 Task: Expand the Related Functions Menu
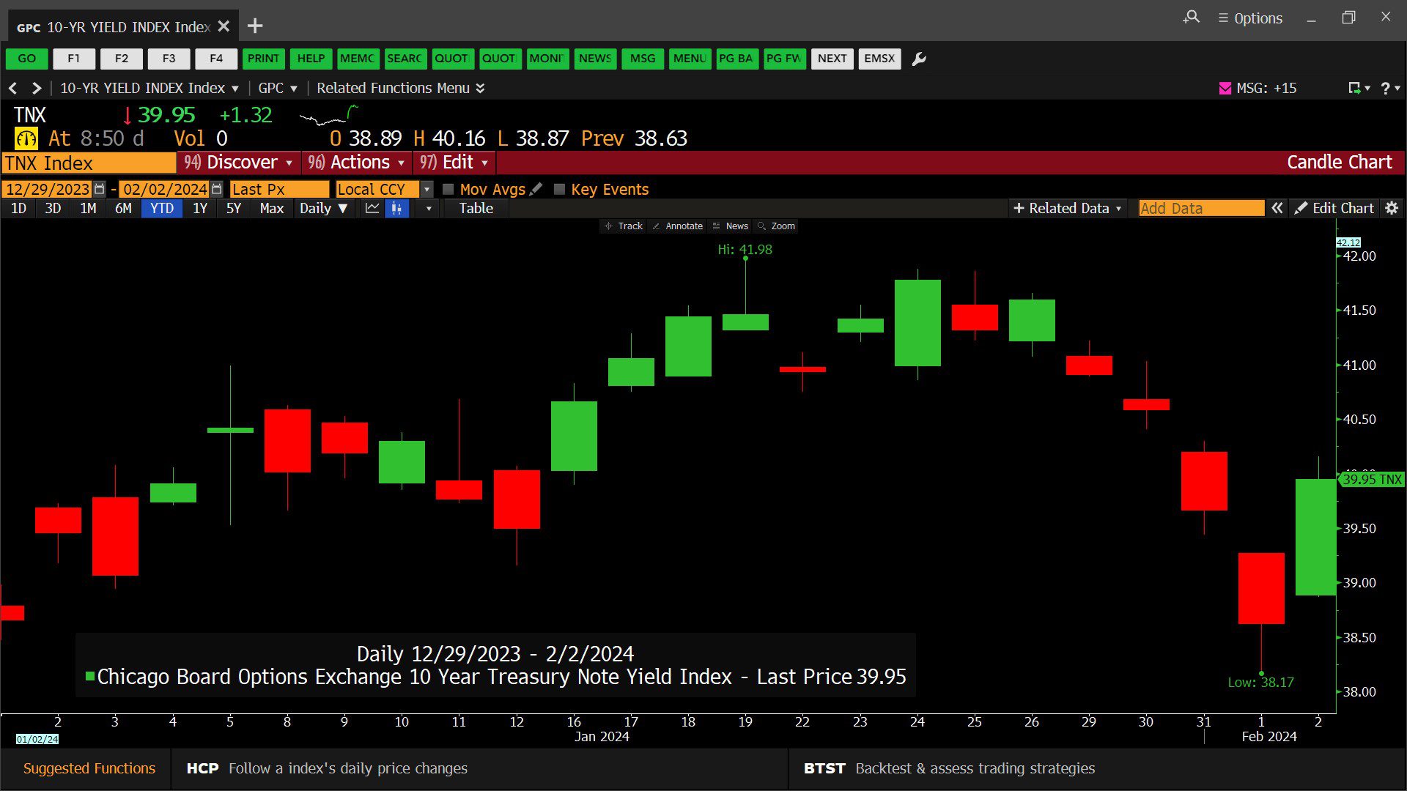(400, 88)
